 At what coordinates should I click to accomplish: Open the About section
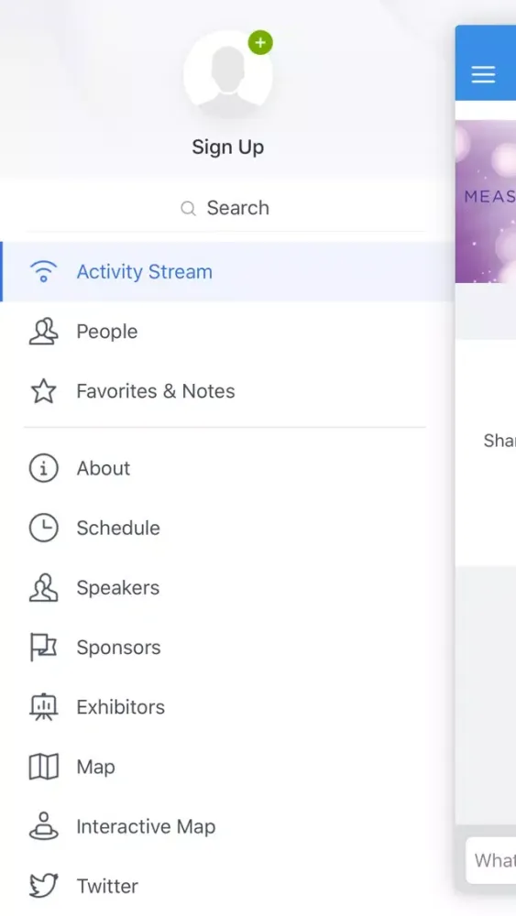tap(227, 468)
